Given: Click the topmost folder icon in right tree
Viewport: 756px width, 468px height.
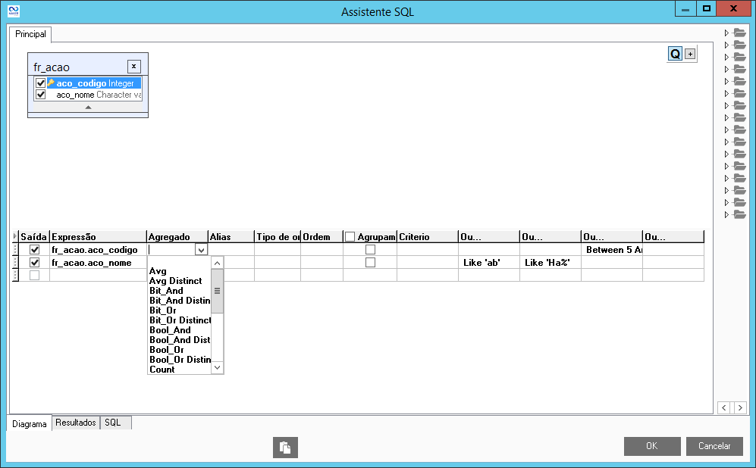Looking at the screenshot, I should 739,33.
